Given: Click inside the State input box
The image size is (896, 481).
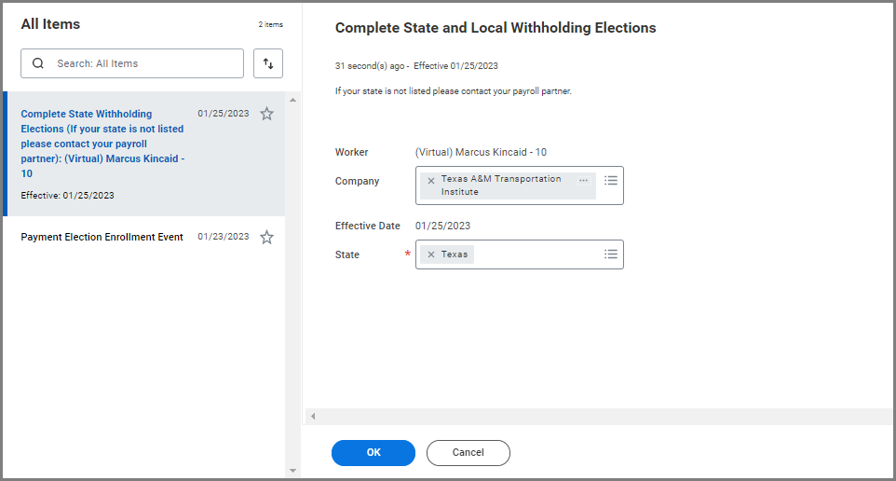Looking at the screenshot, I should coord(536,254).
